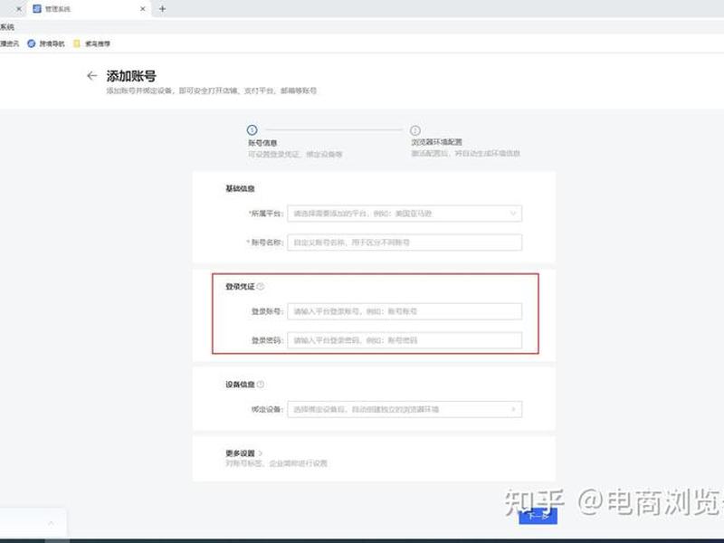Screen dimensions: 724x543
Task: Click the arrow in 绑定设备 field
Action: (x=513, y=409)
